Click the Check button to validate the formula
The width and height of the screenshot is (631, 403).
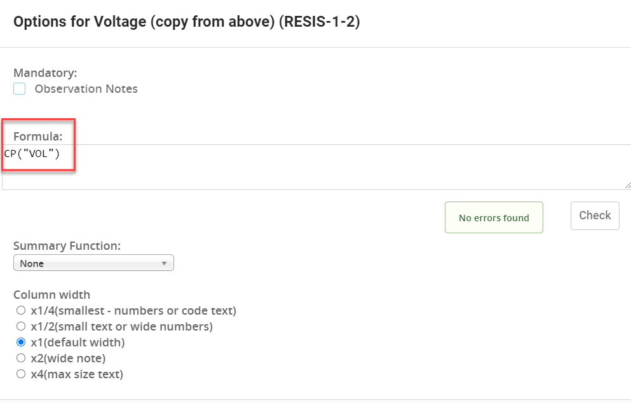595,215
